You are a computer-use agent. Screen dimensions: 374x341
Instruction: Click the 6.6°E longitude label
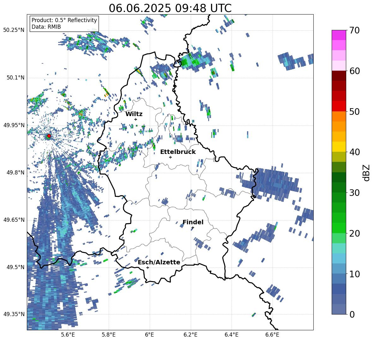click(272, 335)
